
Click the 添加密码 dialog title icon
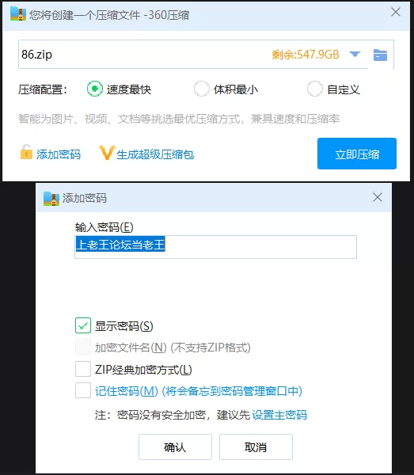(x=51, y=199)
